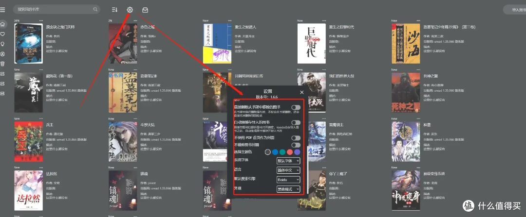Toggle the don't-crop book cover switch
This screenshot has width=526, height=217.
pyautogui.click(x=296, y=145)
